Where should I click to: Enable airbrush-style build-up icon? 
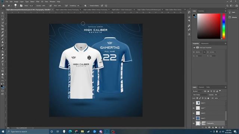click(x=66, y=6)
